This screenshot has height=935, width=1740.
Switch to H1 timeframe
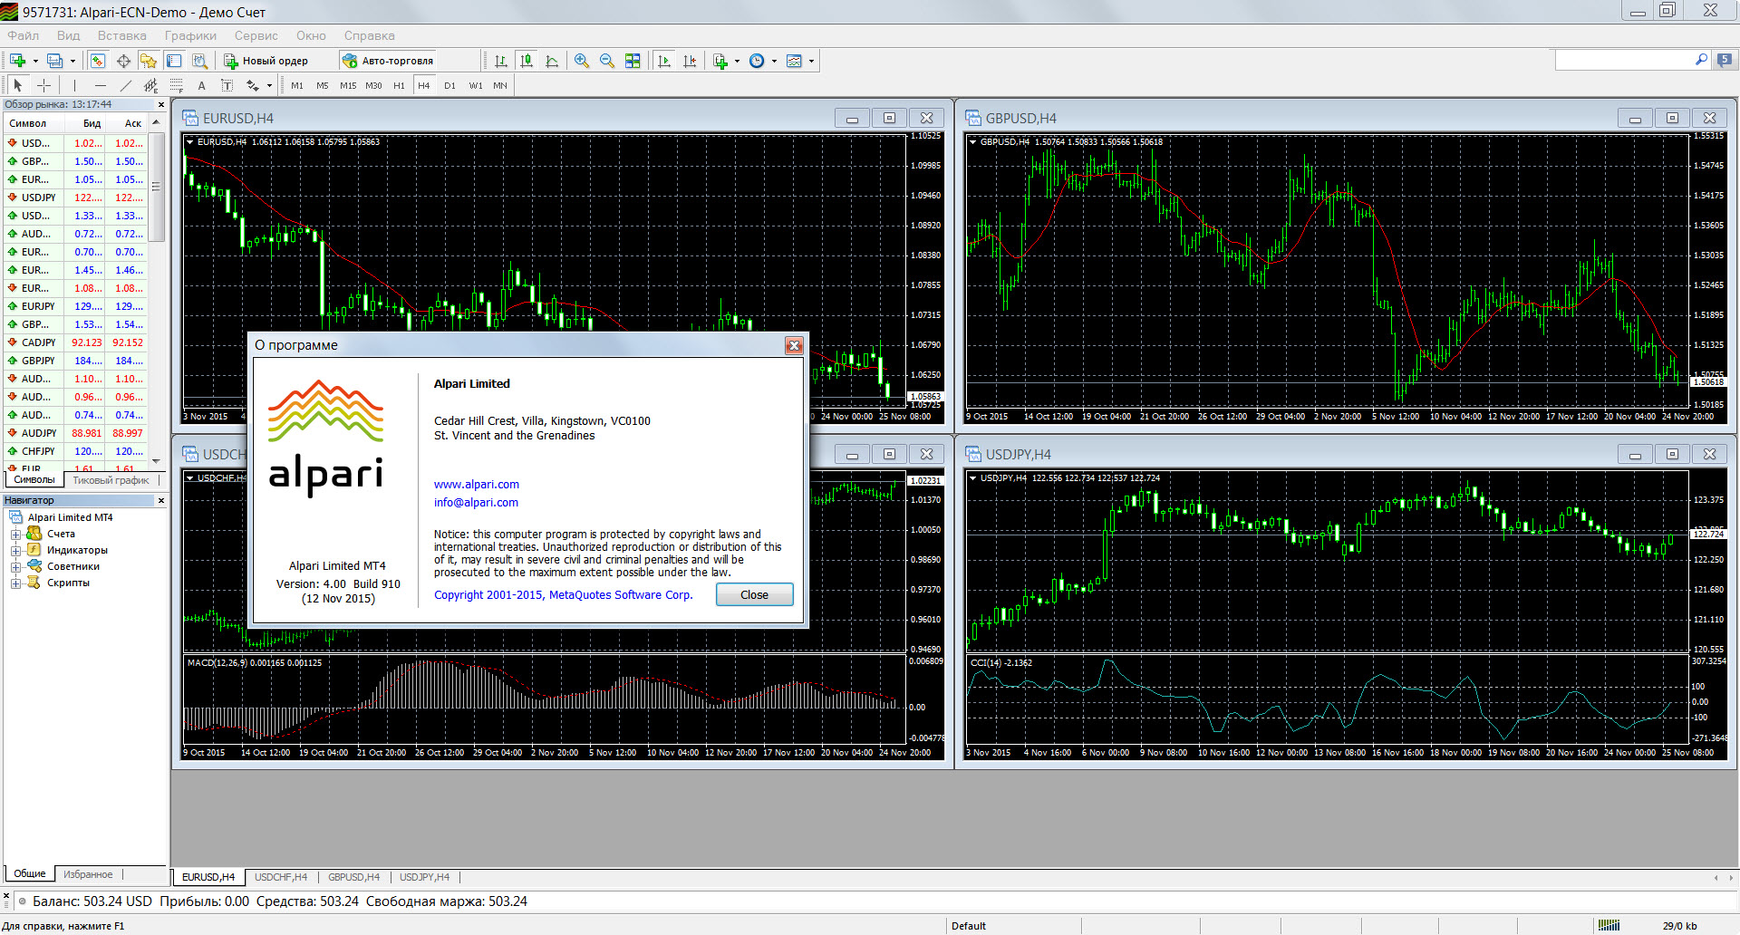[399, 85]
